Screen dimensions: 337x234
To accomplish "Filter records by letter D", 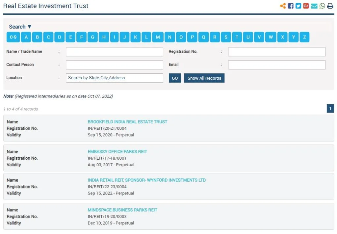I will tap(60, 37).
